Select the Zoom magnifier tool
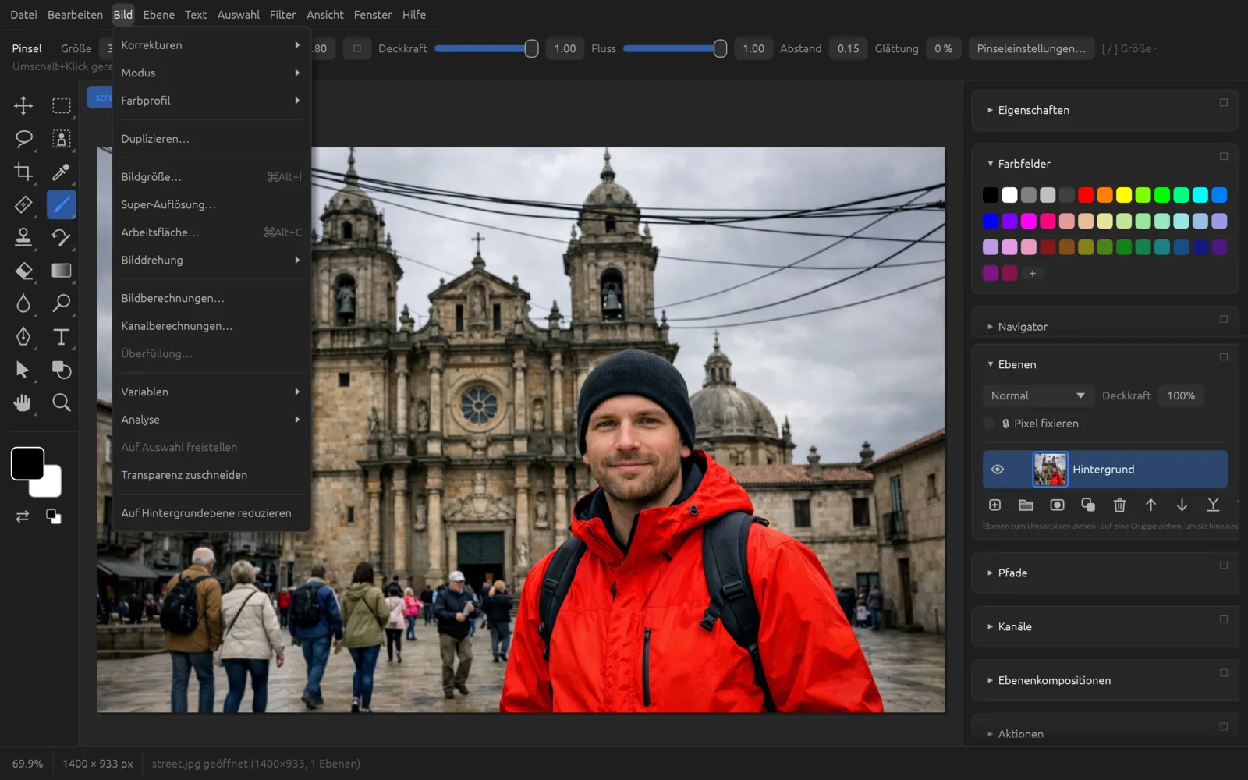1248x780 pixels. (61, 402)
